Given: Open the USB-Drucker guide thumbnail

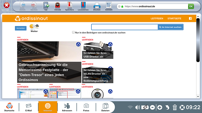Looking at the screenshot, I should [x=98, y=50].
